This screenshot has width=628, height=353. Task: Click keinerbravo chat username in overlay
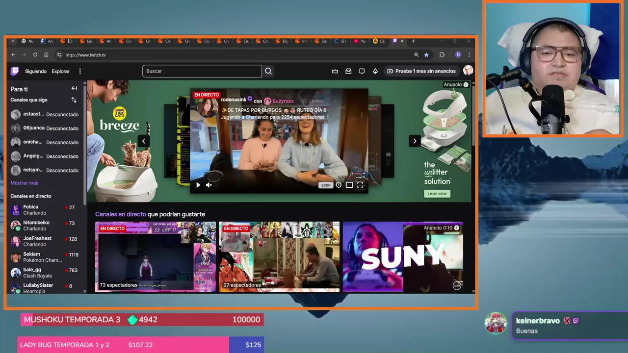pyautogui.click(x=538, y=321)
